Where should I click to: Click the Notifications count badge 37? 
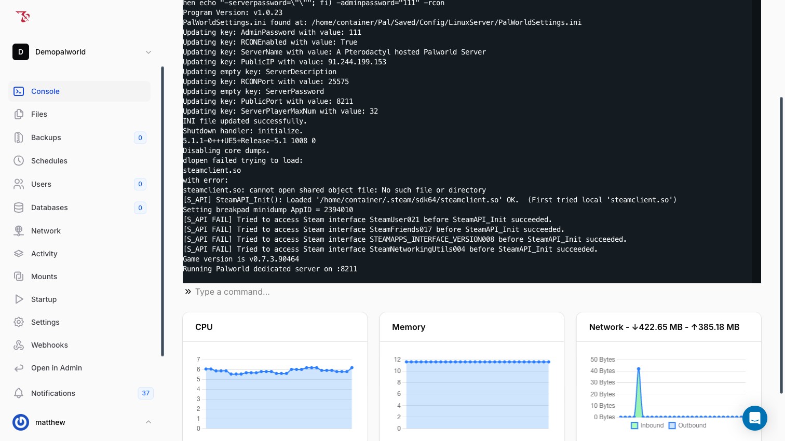146,393
